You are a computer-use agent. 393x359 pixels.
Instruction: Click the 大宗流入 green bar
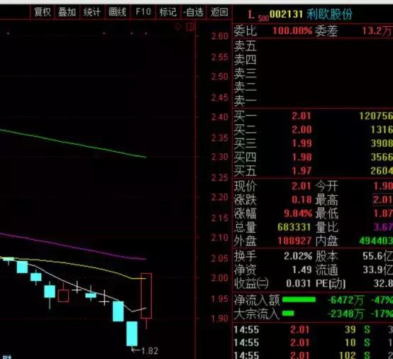pos(288,314)
